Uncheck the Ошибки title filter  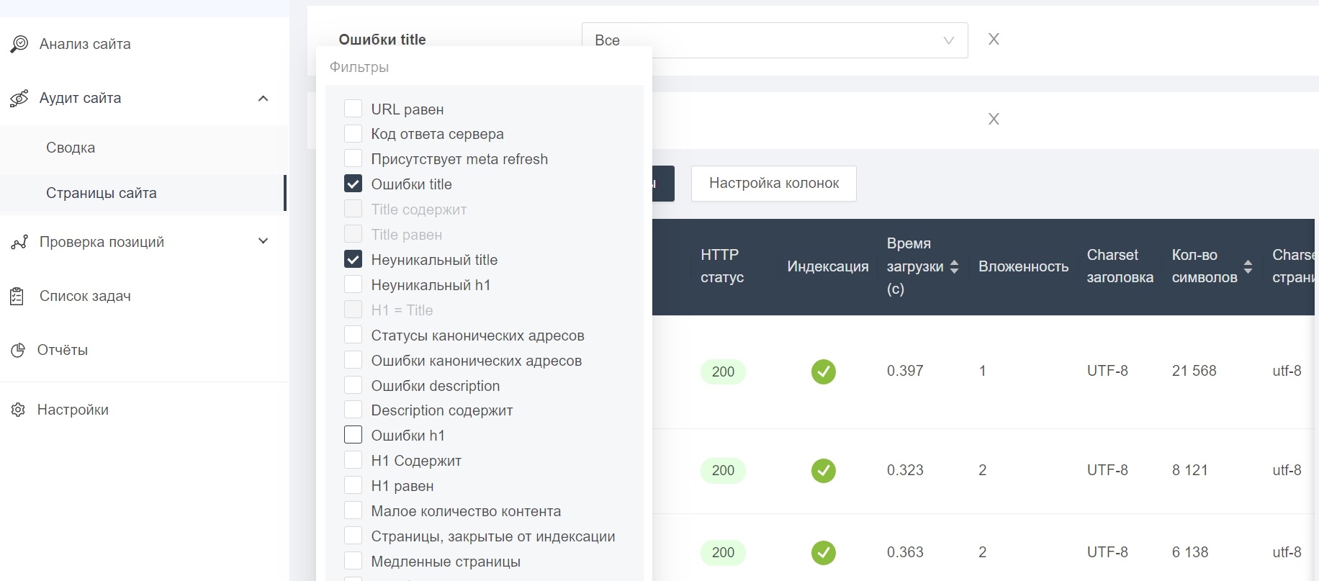353,184
